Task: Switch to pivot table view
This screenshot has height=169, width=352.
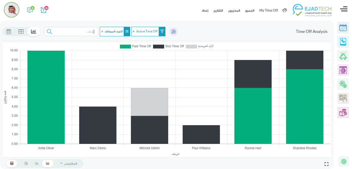Action: point(21,32)
